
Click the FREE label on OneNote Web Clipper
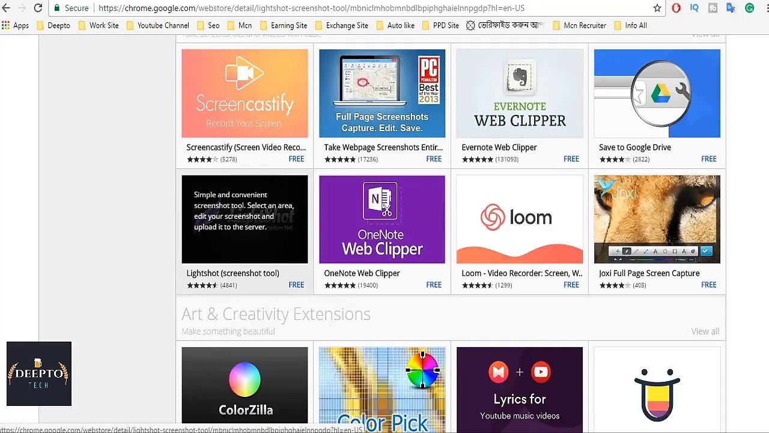coord(434,285)
